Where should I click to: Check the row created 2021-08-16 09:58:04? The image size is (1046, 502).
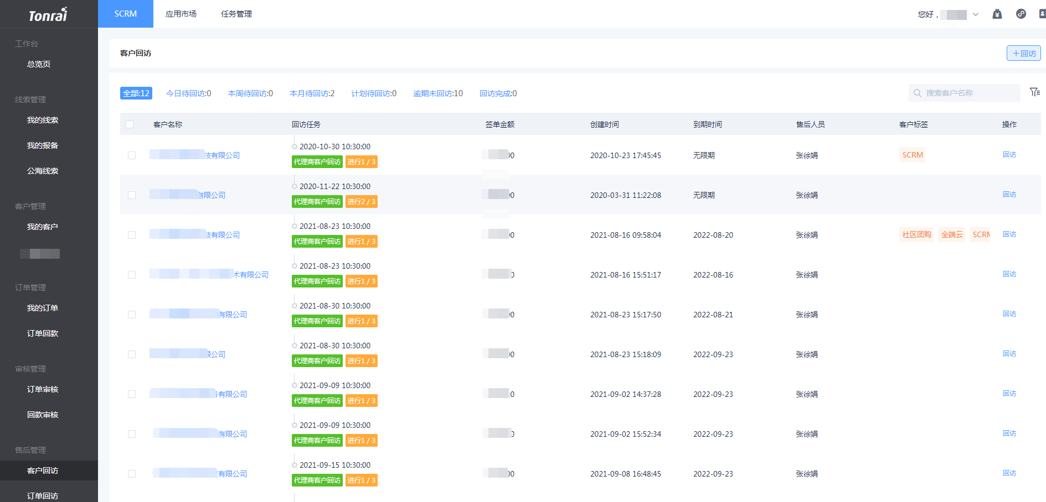[132, 235]
